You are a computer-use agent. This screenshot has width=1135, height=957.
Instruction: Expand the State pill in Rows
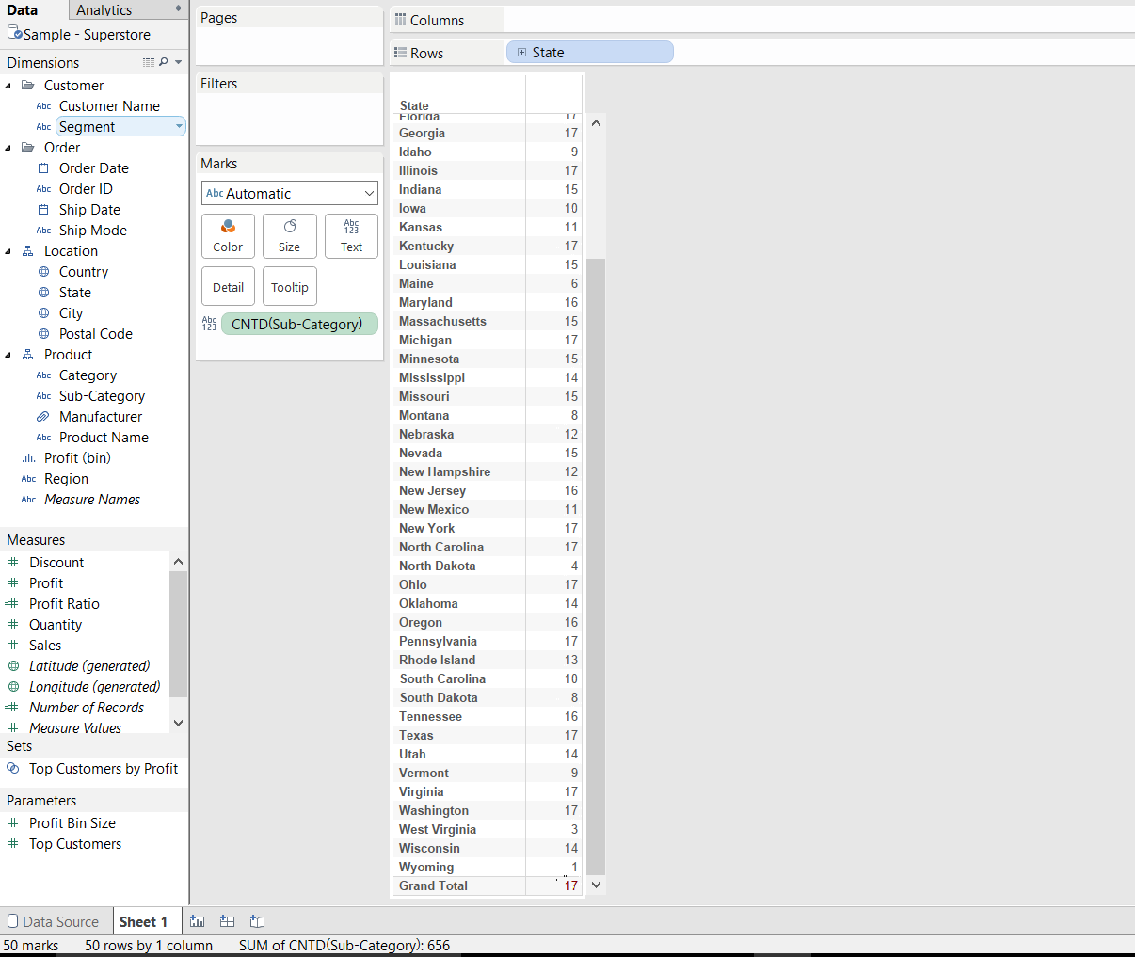coord(521,53)
